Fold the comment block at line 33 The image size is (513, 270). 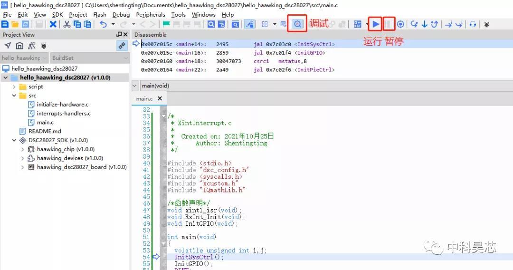coord(163,116)
